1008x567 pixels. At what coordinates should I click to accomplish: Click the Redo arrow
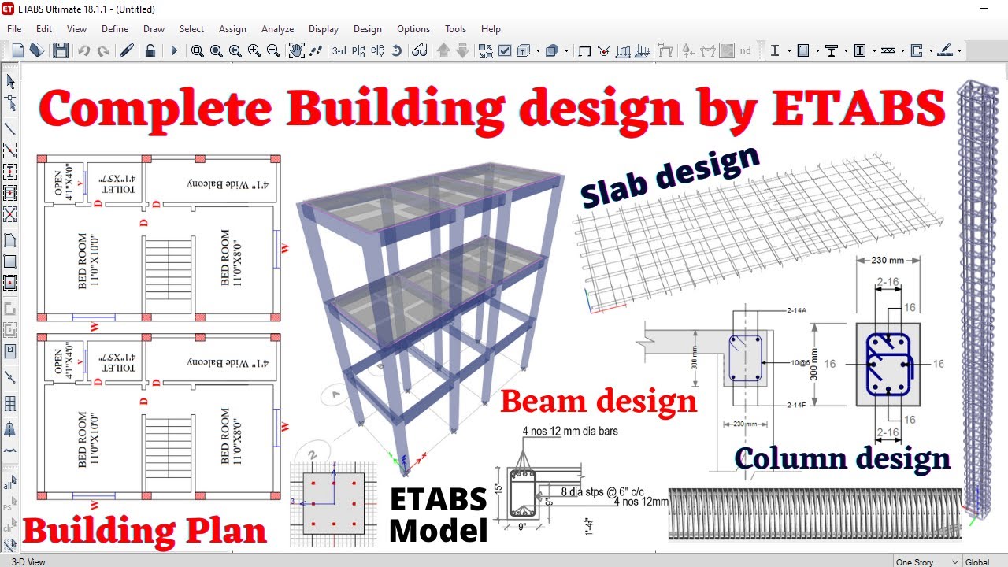coord(103,50)
